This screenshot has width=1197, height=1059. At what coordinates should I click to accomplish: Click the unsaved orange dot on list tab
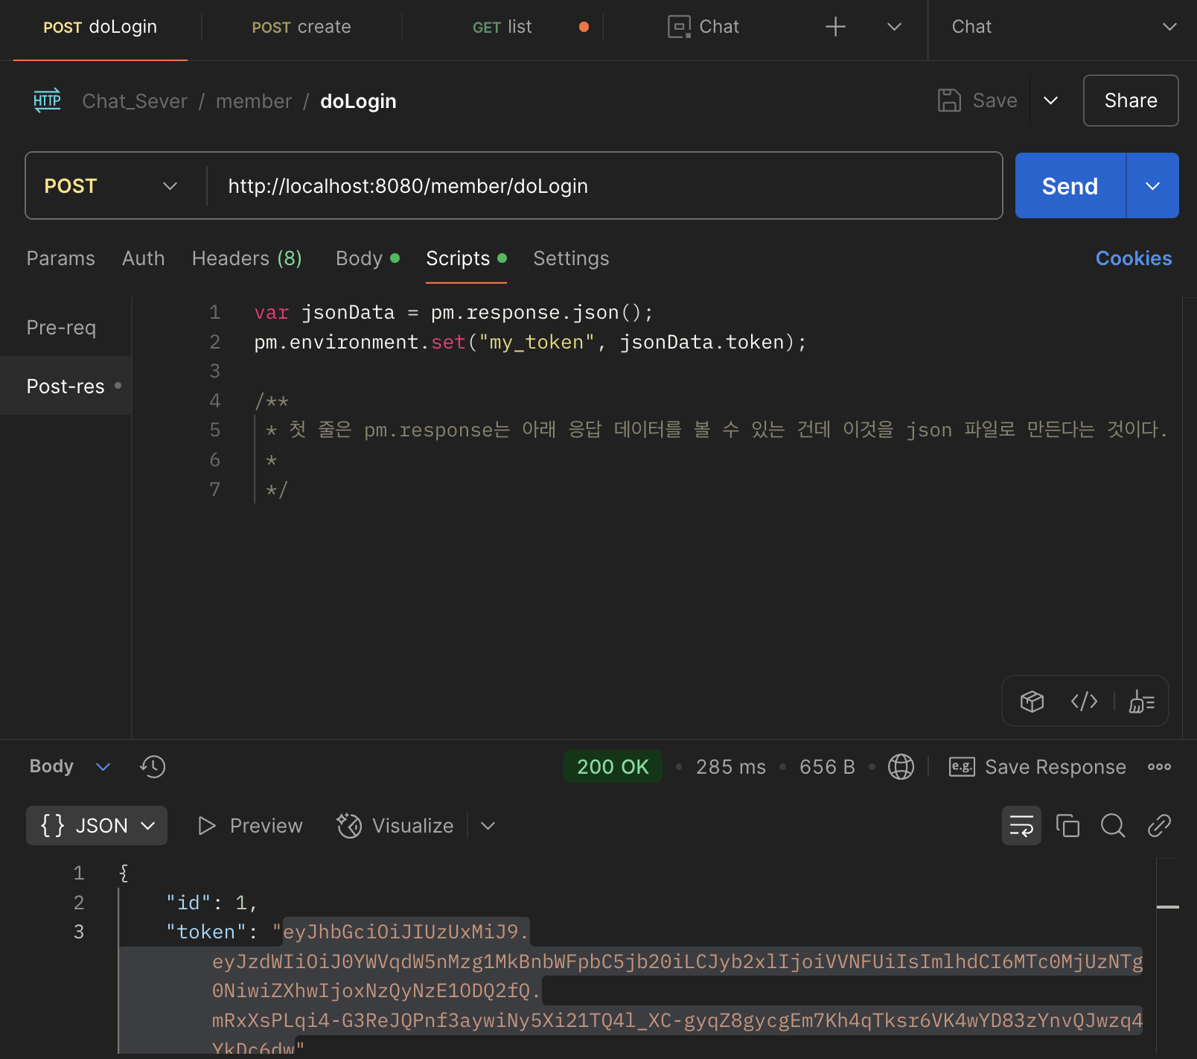coord(584,27)
